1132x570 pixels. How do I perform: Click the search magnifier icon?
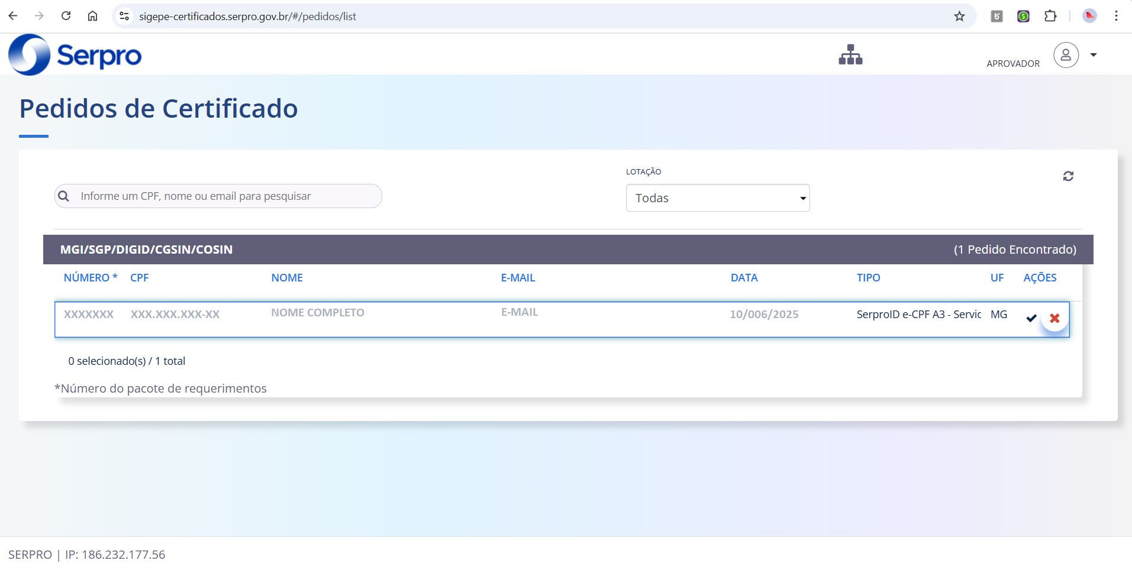tap(64, 196)
